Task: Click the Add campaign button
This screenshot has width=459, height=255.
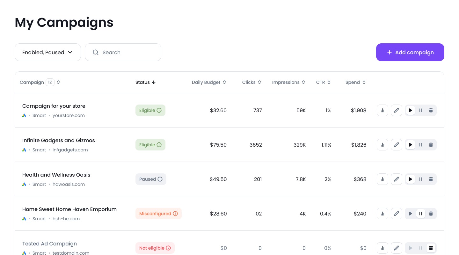Action: point(410,52)
